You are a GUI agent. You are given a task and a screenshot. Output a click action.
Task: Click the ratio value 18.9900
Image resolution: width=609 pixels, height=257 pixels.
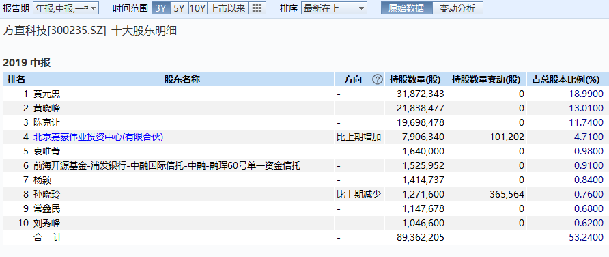(586, 94)
